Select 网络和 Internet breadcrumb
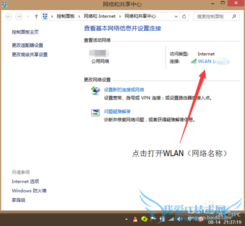The width and height of the screenshot is (245, 226). (99, 16)
